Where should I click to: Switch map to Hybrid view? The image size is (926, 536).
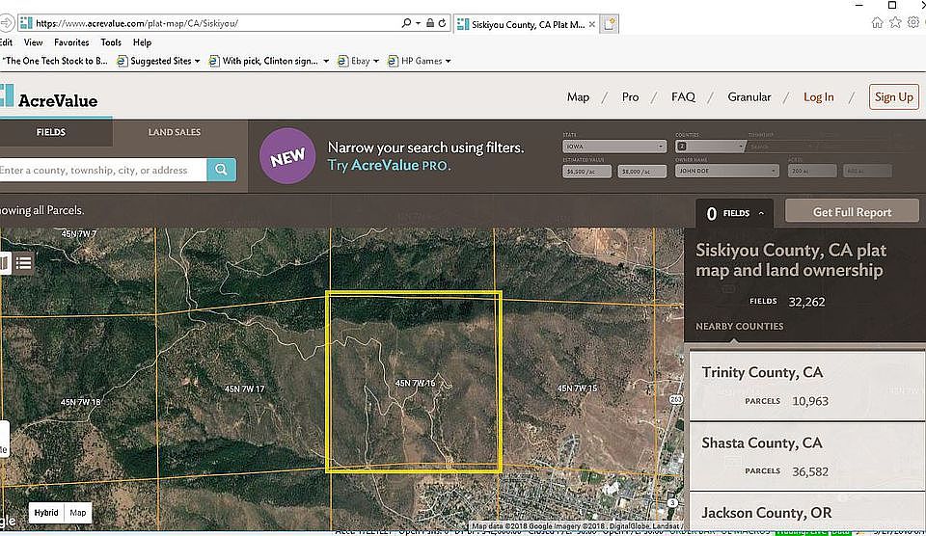click(x=46, y=513)
